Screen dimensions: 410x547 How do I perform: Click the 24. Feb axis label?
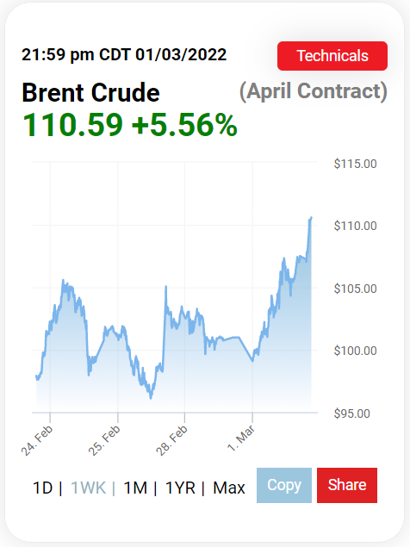click(37, 440)
